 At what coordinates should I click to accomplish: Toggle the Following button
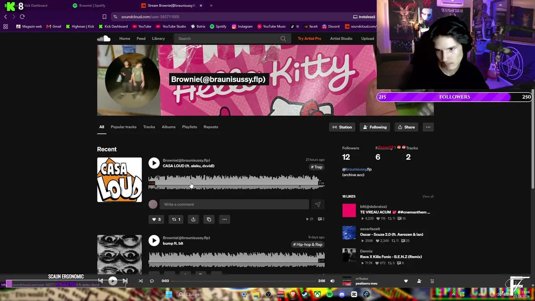click(x=374, y=127)
